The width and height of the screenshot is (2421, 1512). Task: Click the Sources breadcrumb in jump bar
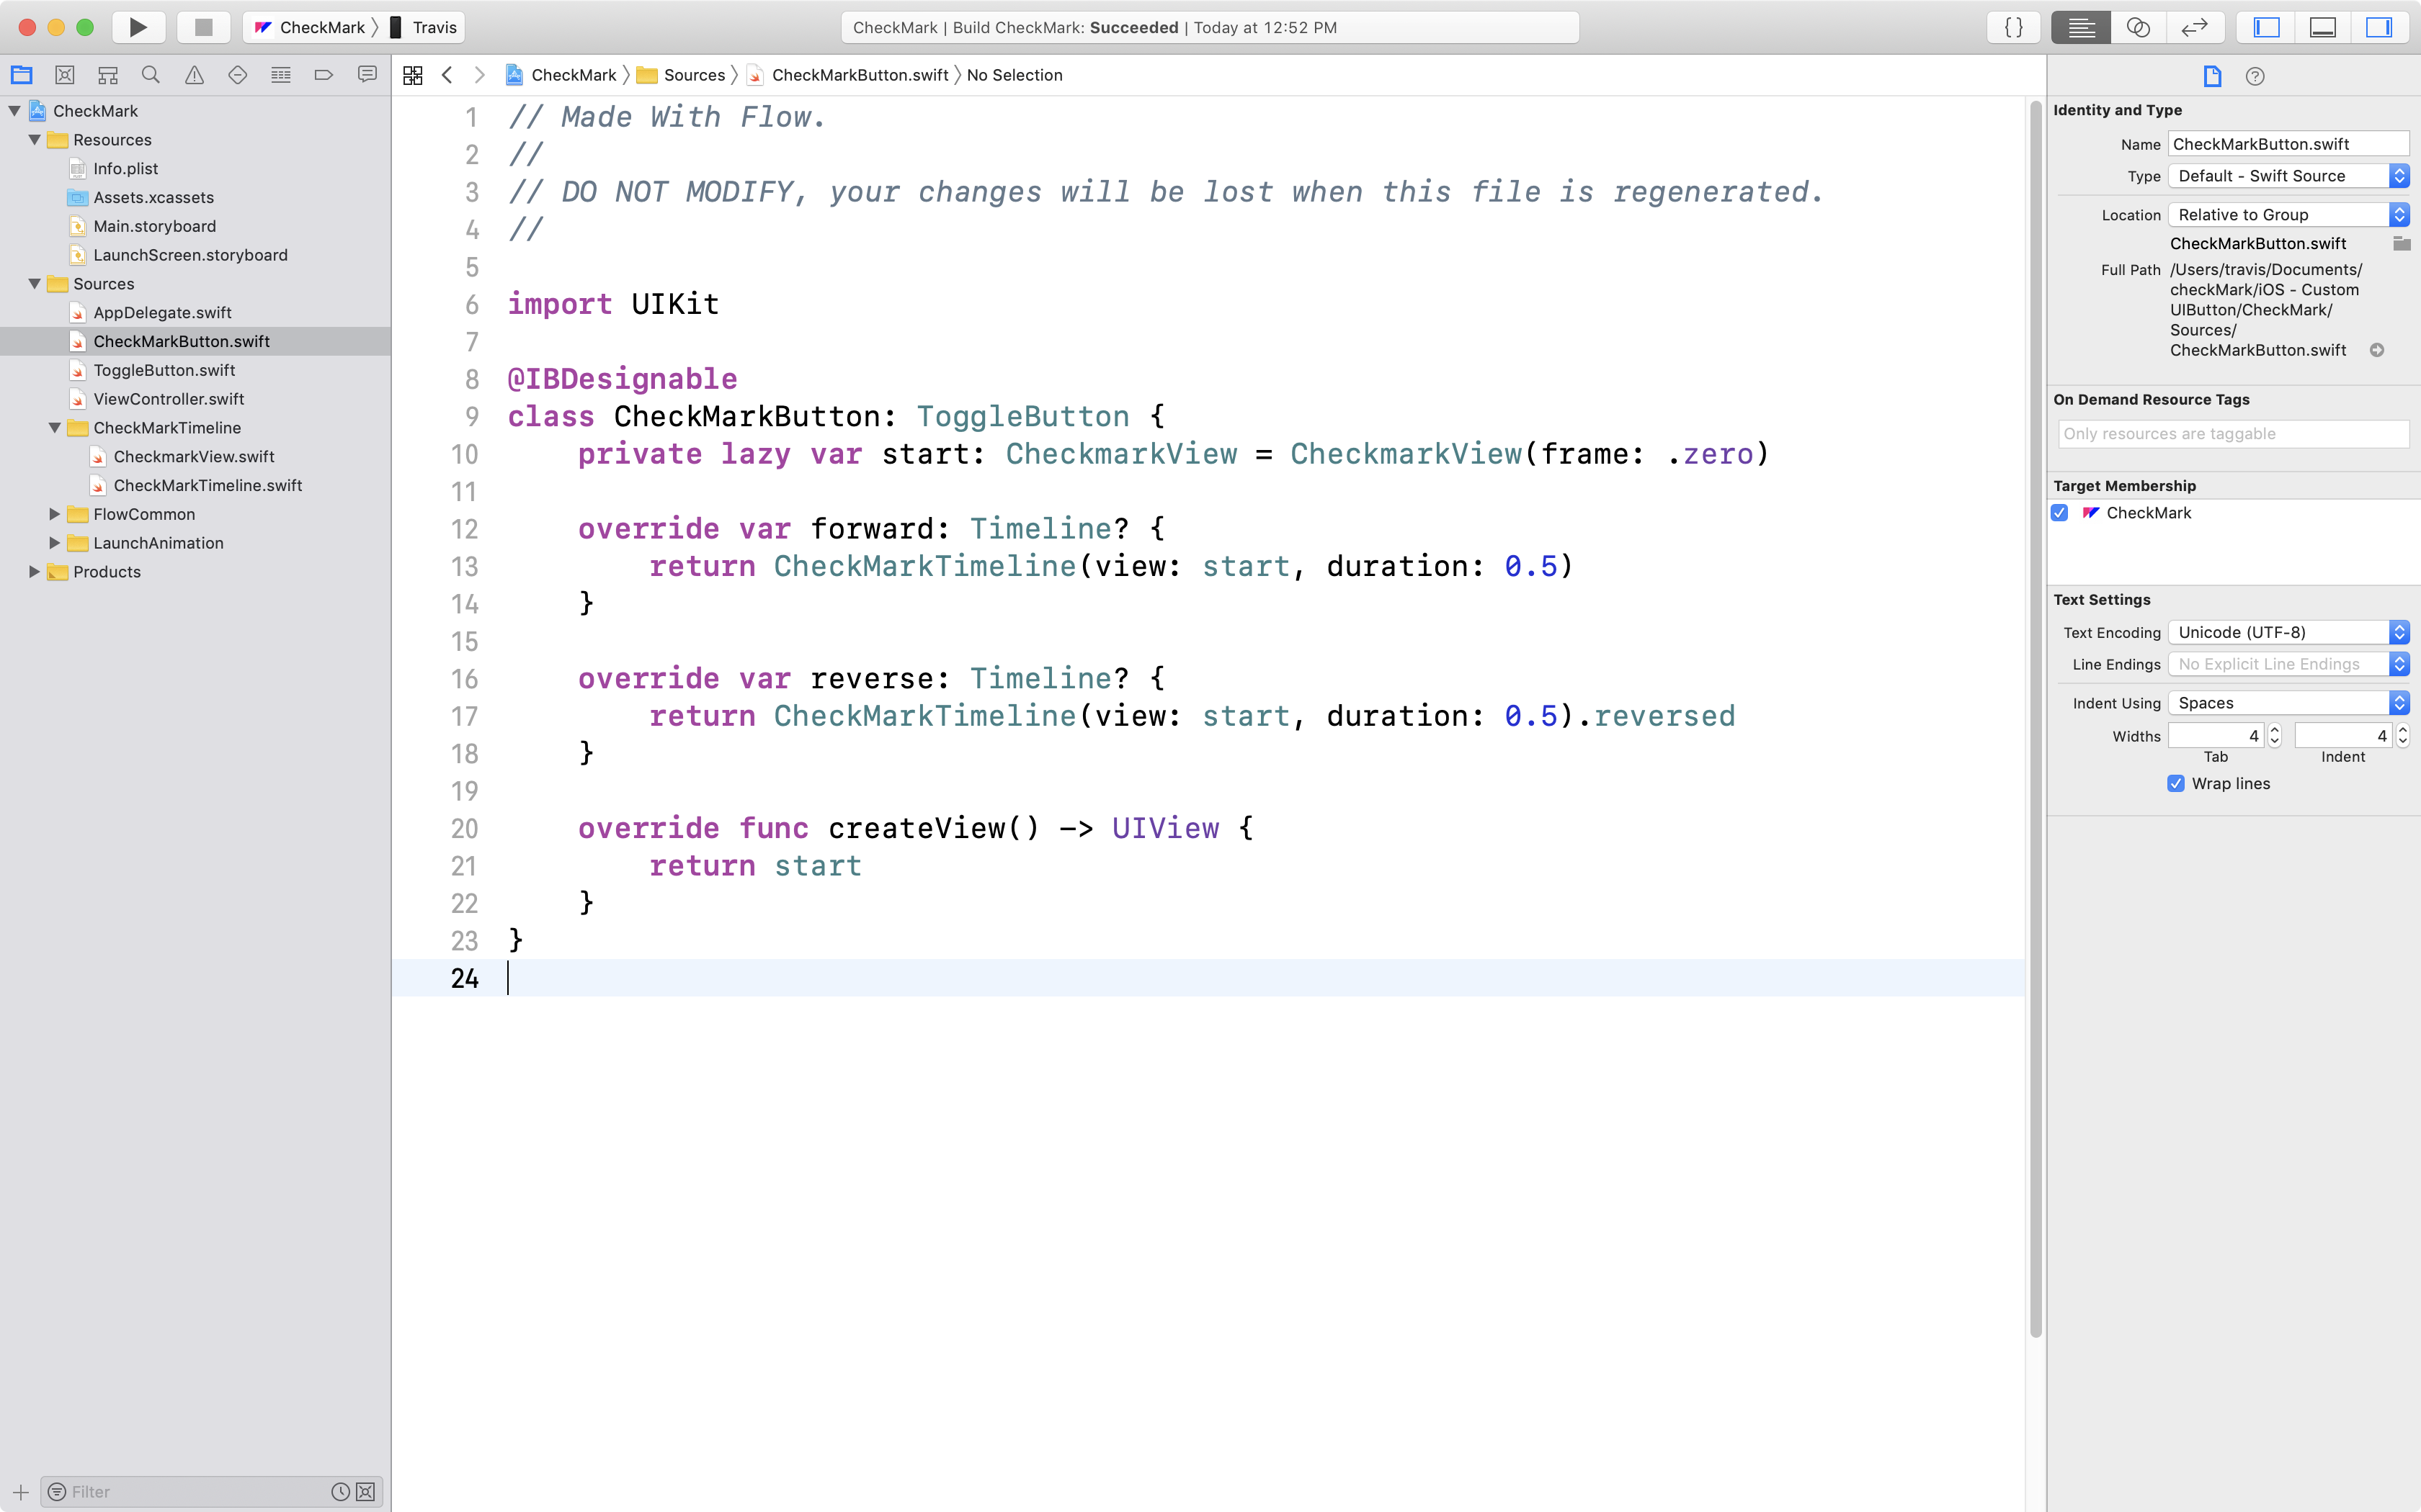point(693,75)
